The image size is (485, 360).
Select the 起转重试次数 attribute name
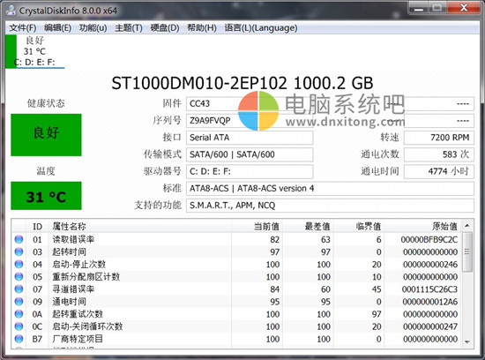click(x=78, y=314)
